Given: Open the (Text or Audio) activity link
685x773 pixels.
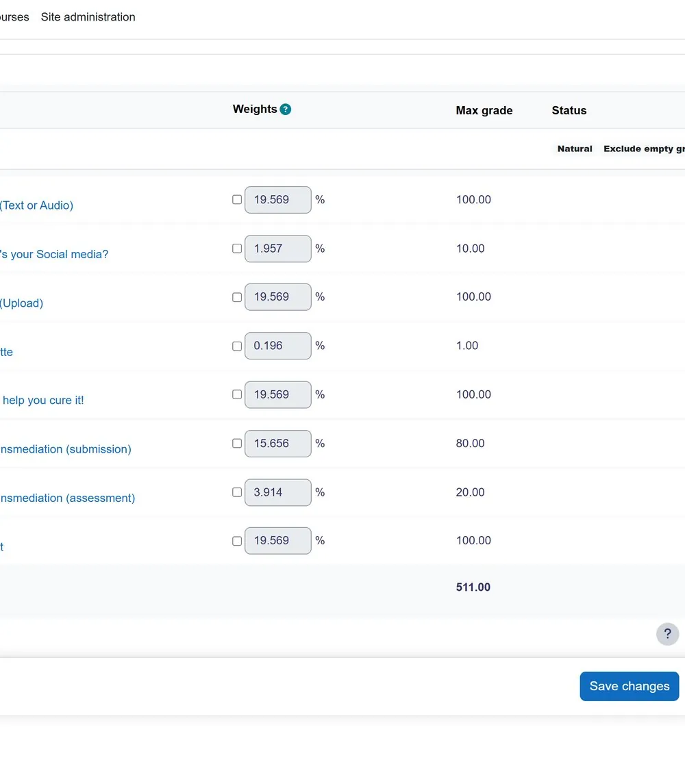Looking at the screenshot, I should pos(36,205).
